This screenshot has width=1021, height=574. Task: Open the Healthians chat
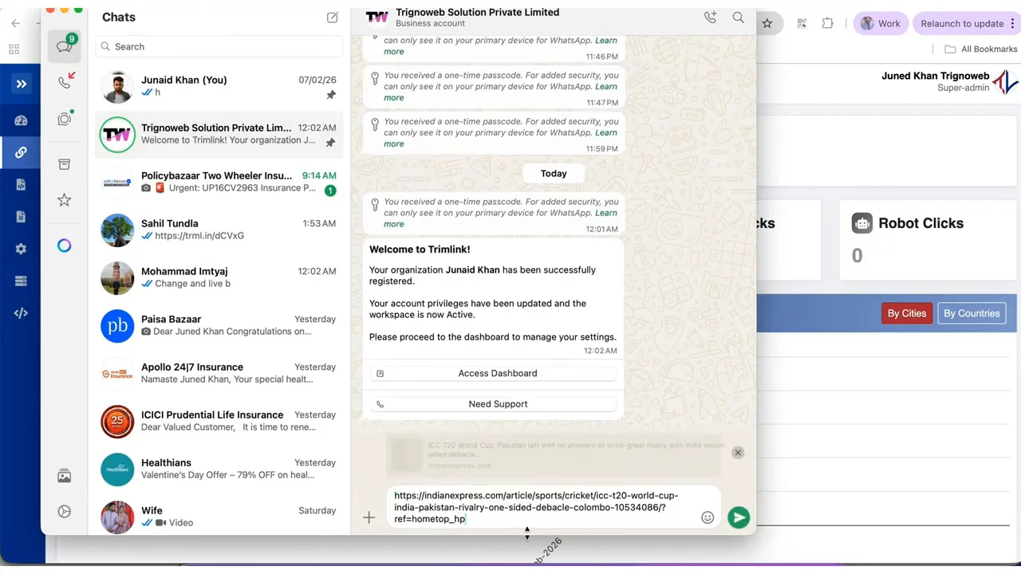(219, 469)
